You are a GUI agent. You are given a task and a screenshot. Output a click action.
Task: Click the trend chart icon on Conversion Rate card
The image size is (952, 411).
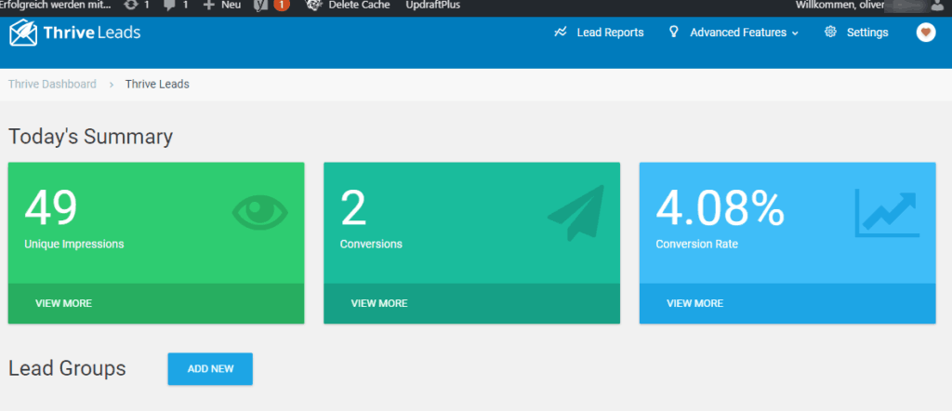coord(887,213)
